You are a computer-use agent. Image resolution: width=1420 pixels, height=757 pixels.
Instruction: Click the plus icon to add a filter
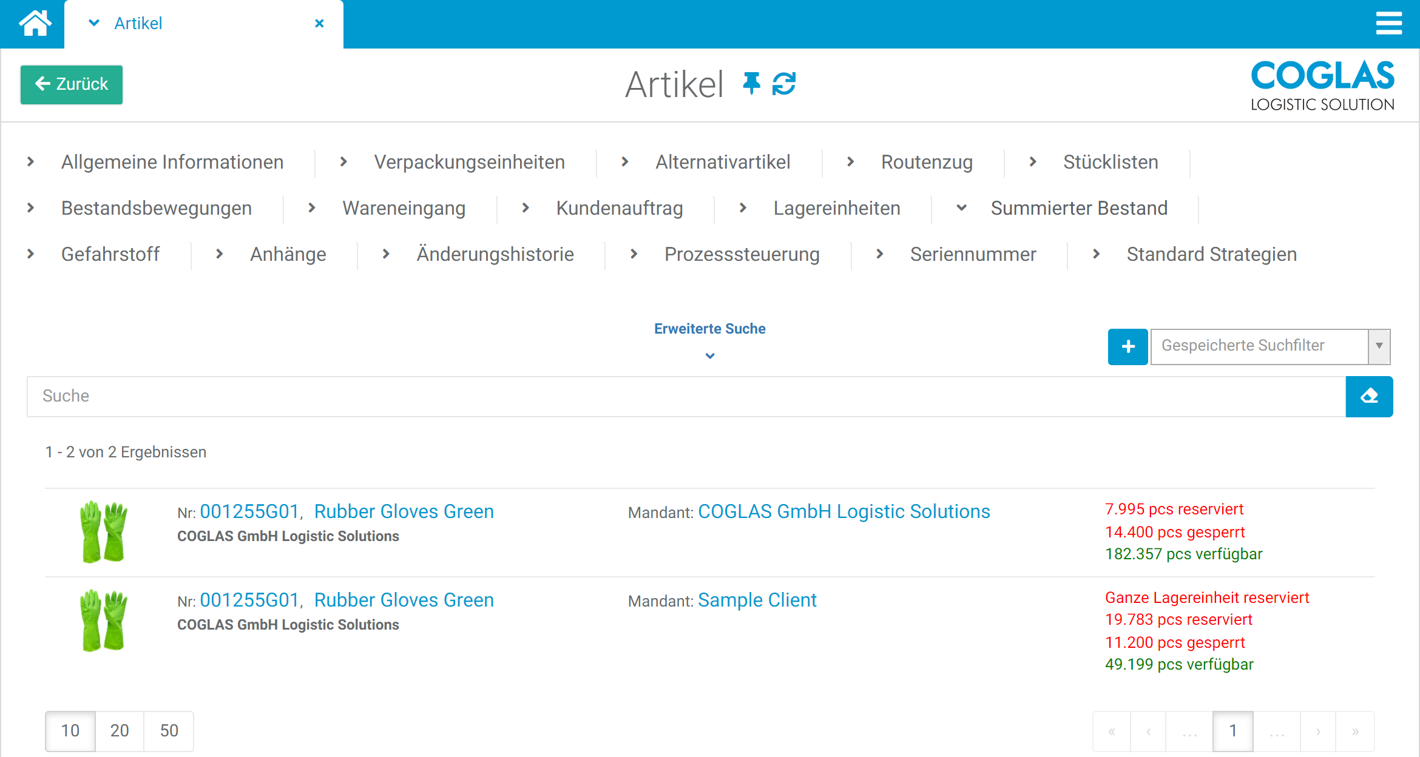(x=1128, y=346)
